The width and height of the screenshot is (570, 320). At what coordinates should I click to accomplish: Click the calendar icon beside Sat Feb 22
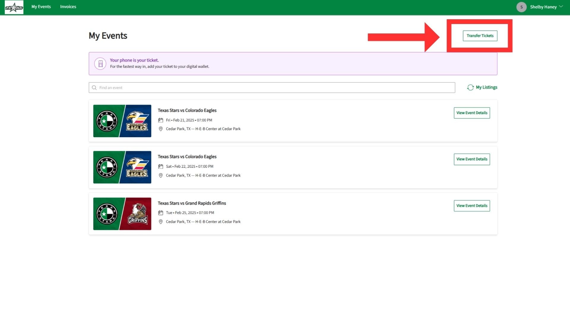pyautogui.click(x=161, y=166)
